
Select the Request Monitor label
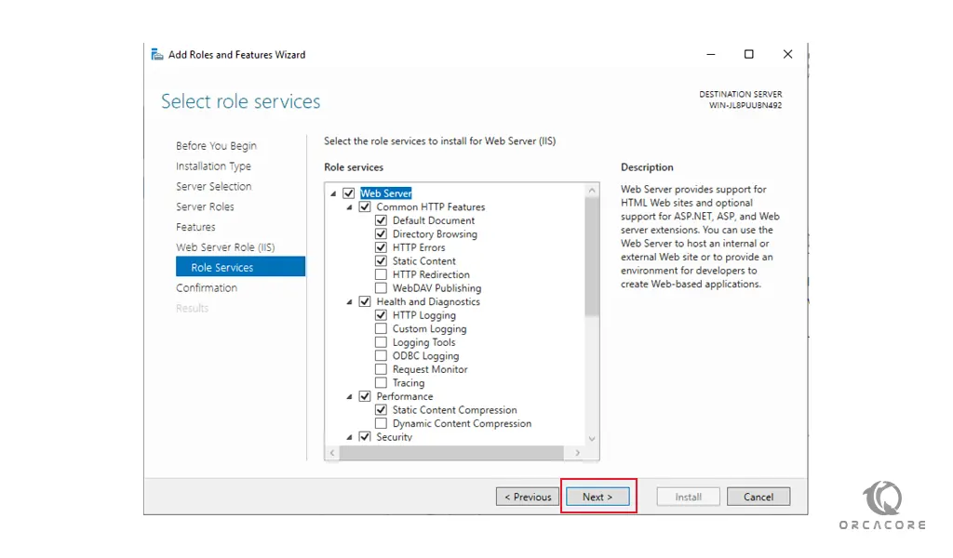[430, 369]
